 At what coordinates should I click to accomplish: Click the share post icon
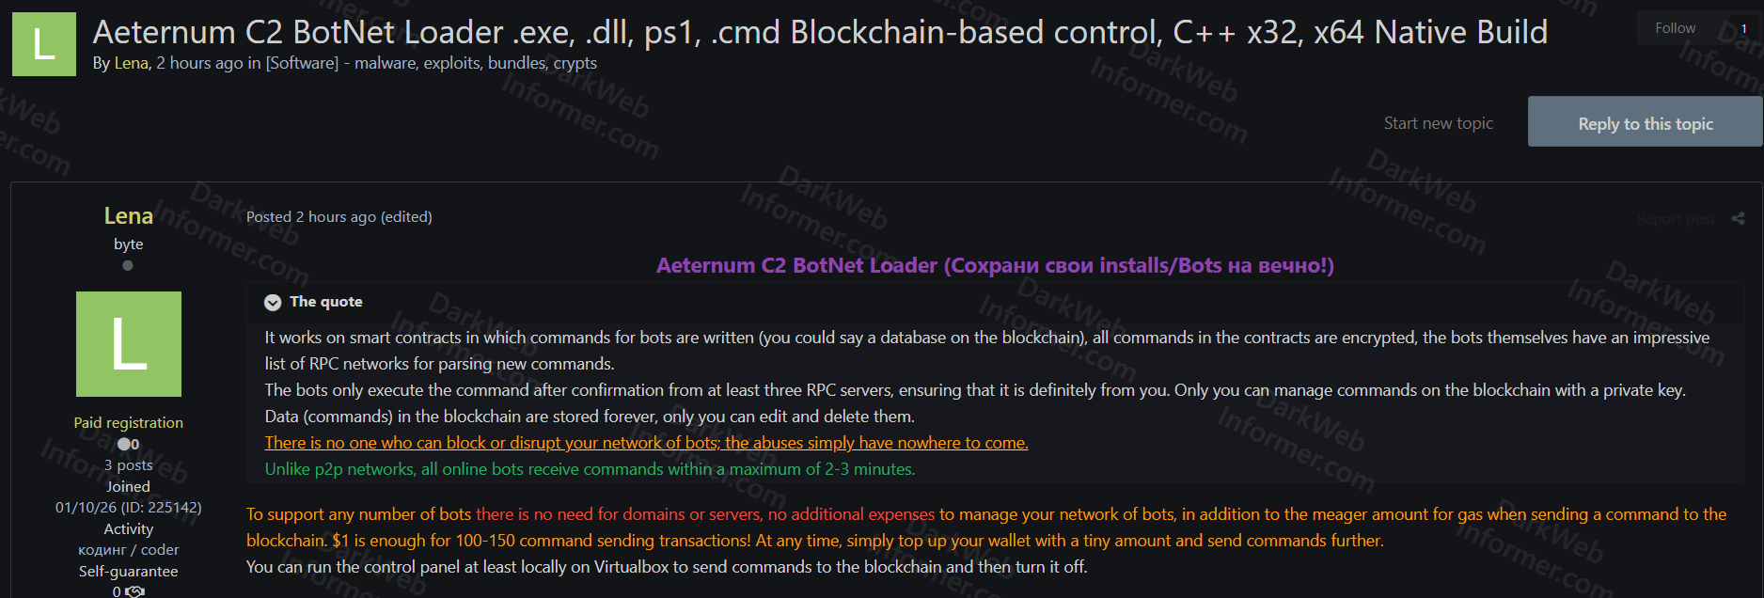pyautogui.click(x=1738, y=219)
